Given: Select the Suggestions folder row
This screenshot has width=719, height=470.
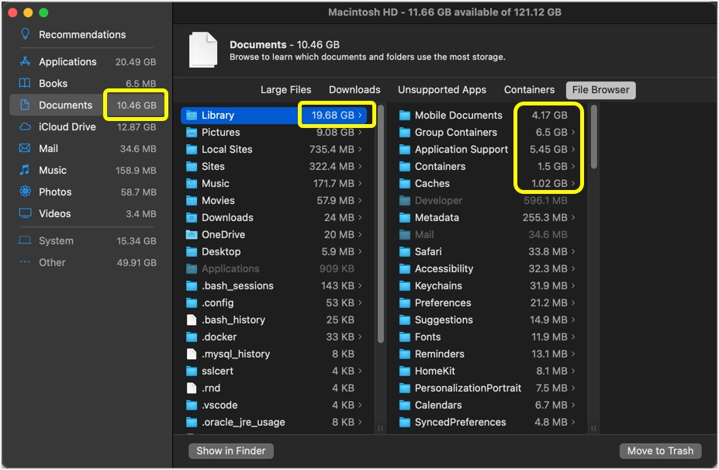Looking at the screenshot, I should 487,320.
